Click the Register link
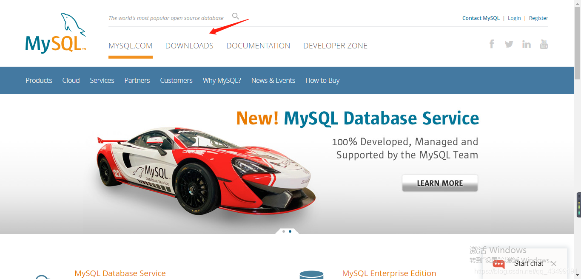 538,18
